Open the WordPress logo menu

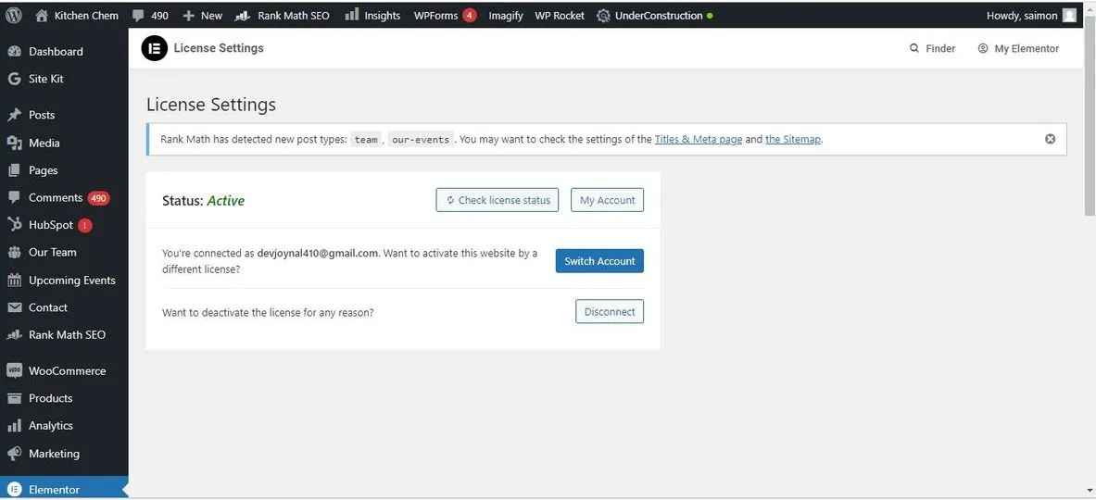pyautogui.click(x=14, y=16)
